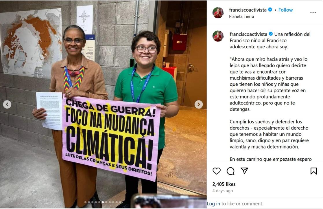Viewport: 323px width, 209px height.
Task: Click the verified badge in the header
Action: [270, 10]
